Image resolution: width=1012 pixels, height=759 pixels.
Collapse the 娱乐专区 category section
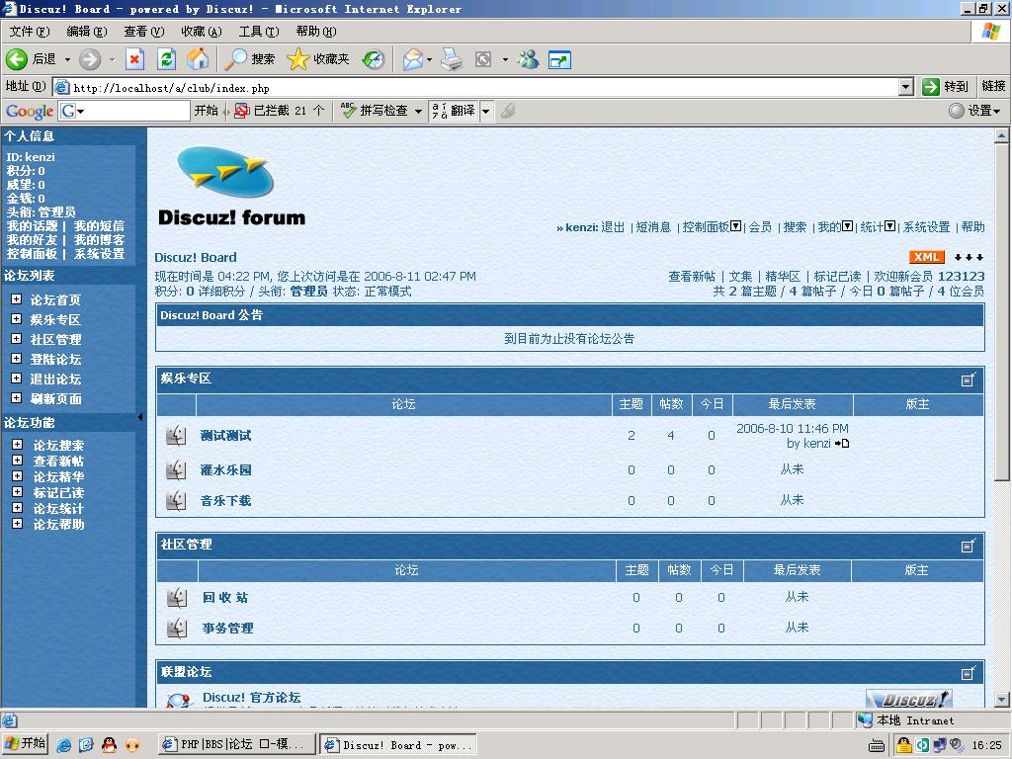click(x=969, y=379)
